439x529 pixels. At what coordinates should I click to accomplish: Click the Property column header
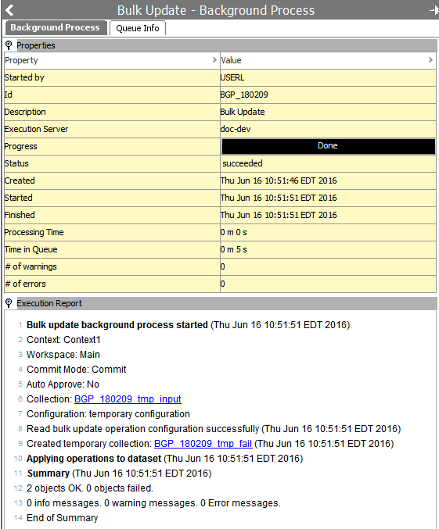tap(112, 60)
